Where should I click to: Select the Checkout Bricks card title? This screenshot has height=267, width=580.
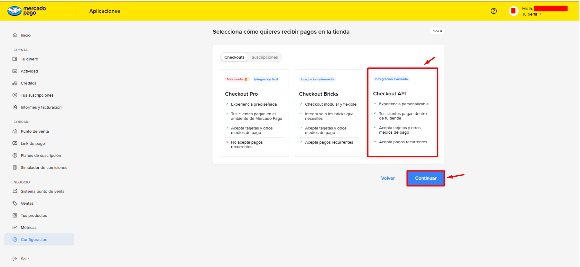click(319, 94)
